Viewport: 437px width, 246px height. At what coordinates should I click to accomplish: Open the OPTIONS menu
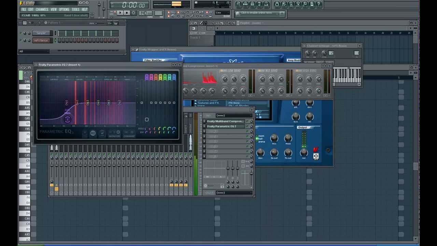[x=64, y=10]
